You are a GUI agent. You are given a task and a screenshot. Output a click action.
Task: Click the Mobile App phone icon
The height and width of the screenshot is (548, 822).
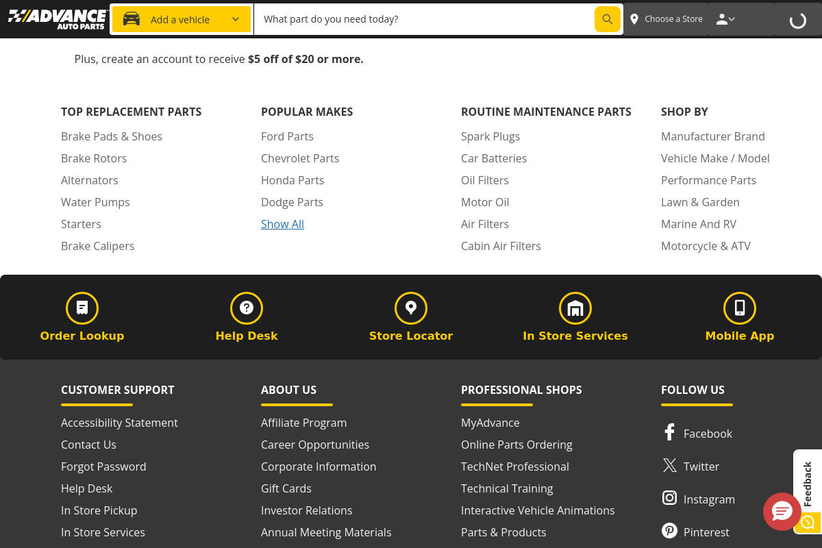[x=740, y=308]
